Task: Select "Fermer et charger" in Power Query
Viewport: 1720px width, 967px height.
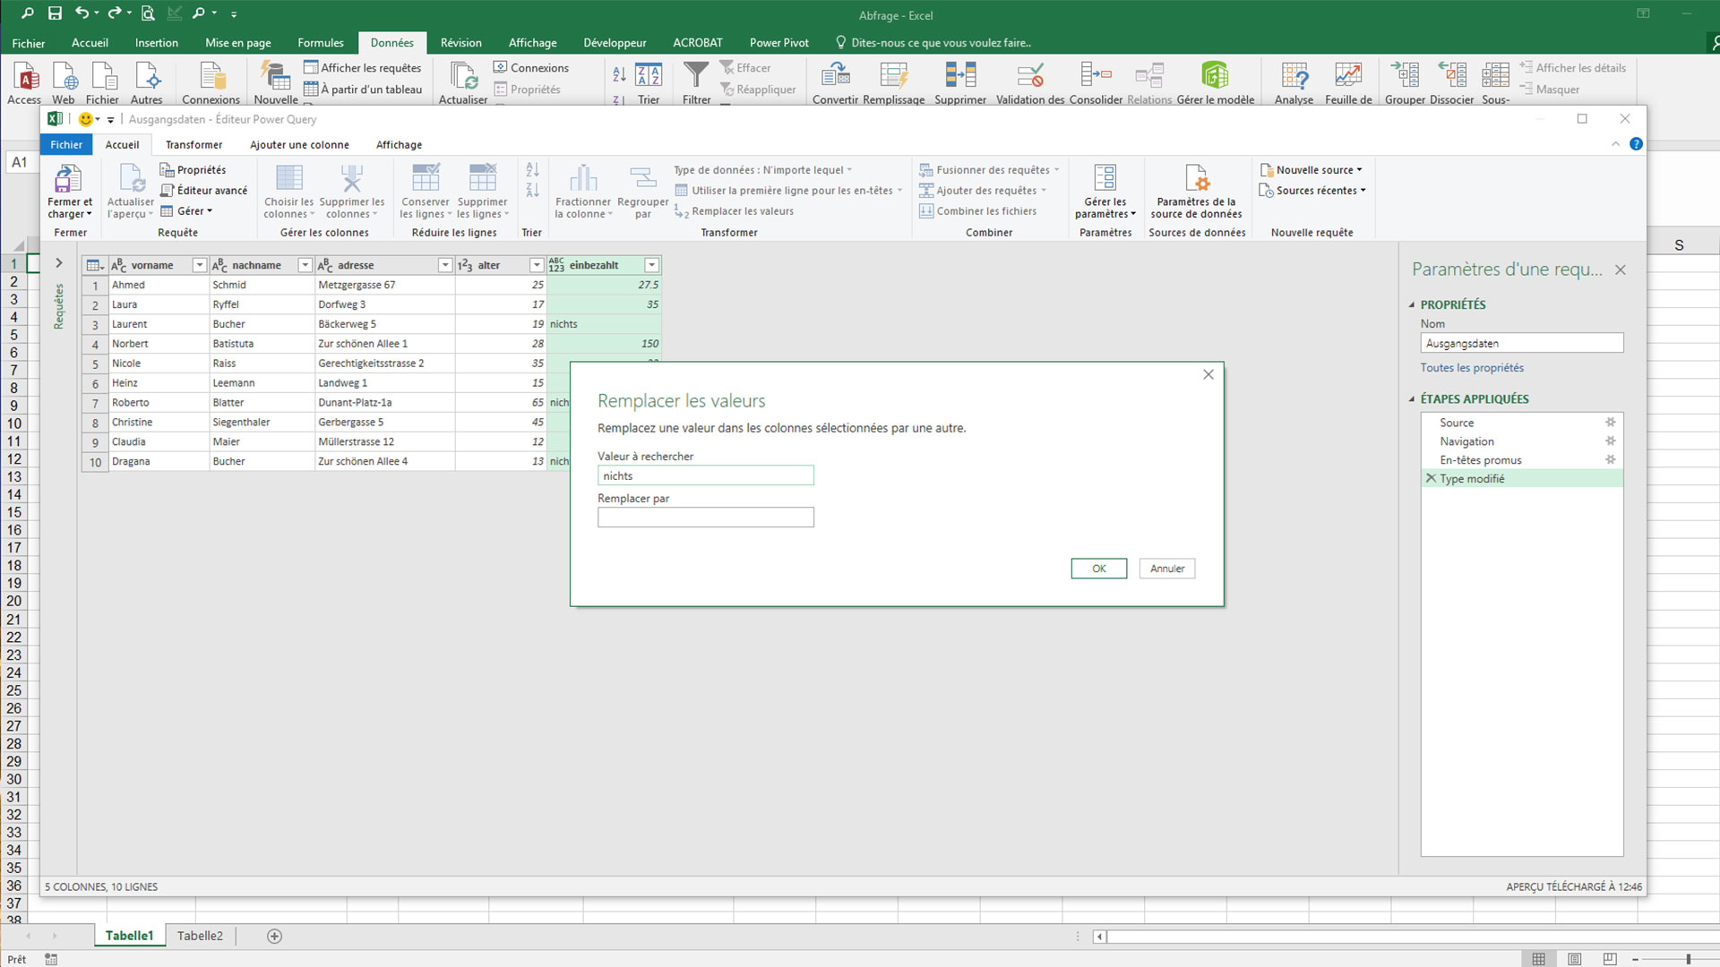Action: (69, 191)
